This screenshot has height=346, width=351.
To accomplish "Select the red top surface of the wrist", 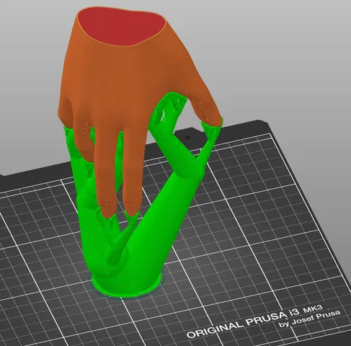I will click(123, 27).
